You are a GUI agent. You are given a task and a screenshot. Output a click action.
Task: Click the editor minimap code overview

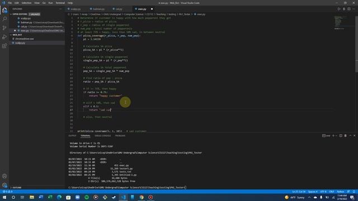point(341,23)
